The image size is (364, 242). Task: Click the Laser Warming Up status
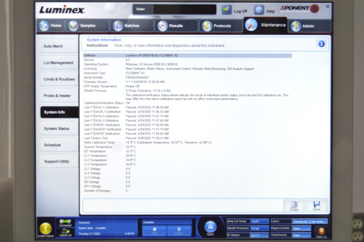[x=309, y=222]
